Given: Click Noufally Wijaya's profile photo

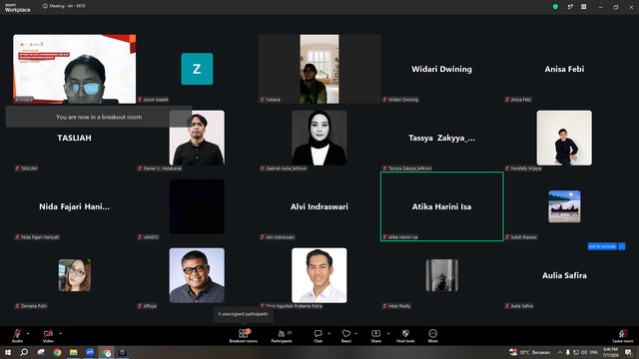Looking at the screenshot, I should click(x=564, y=138).
